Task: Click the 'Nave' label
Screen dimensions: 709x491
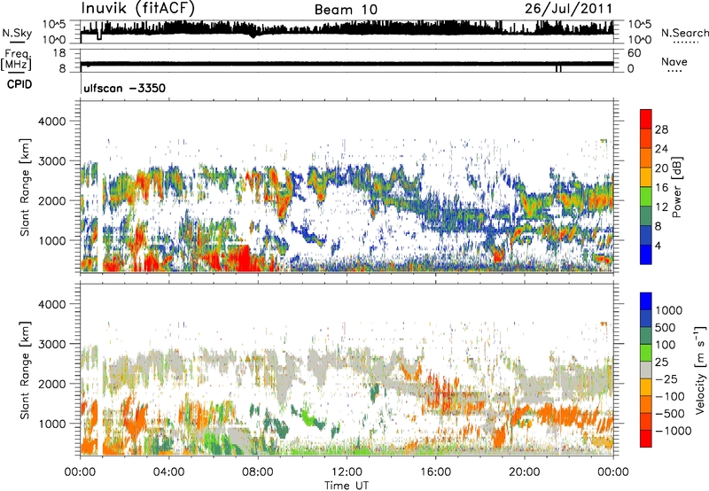Action: pyautogui.click(x=674, y=61)
